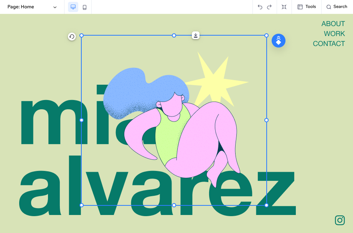Open the Page: Home dropdown
This screenshot has width=353, height=233.
click(x=20, y=7)
